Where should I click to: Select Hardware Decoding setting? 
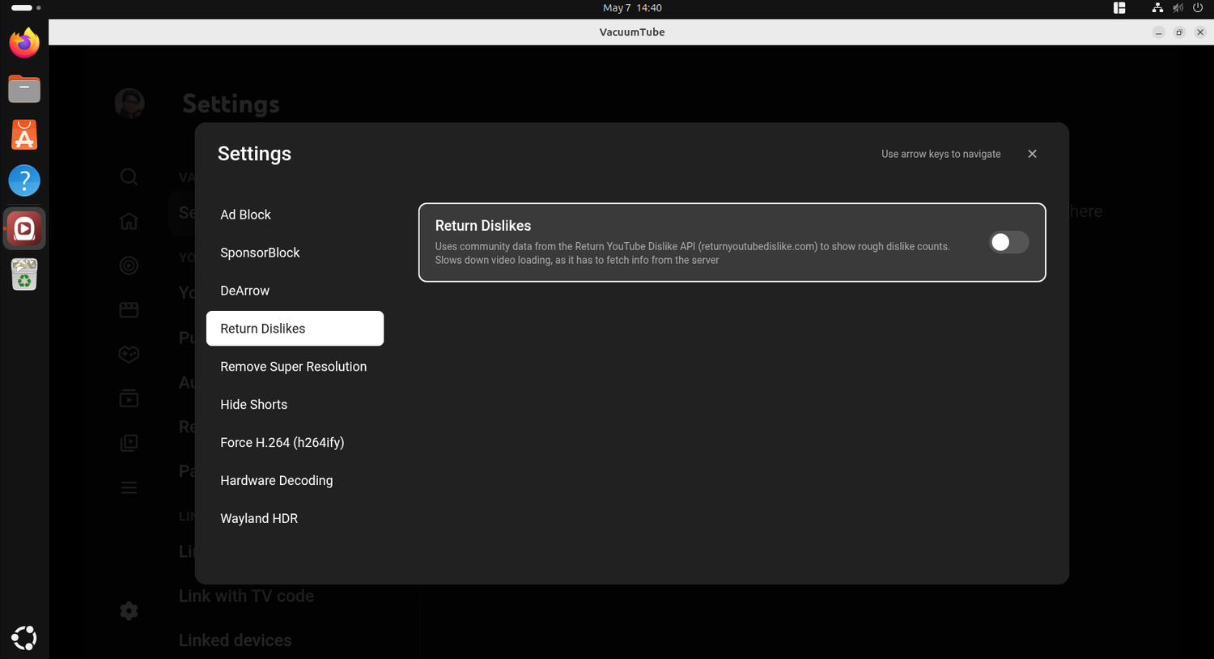(x=295, y=481)
